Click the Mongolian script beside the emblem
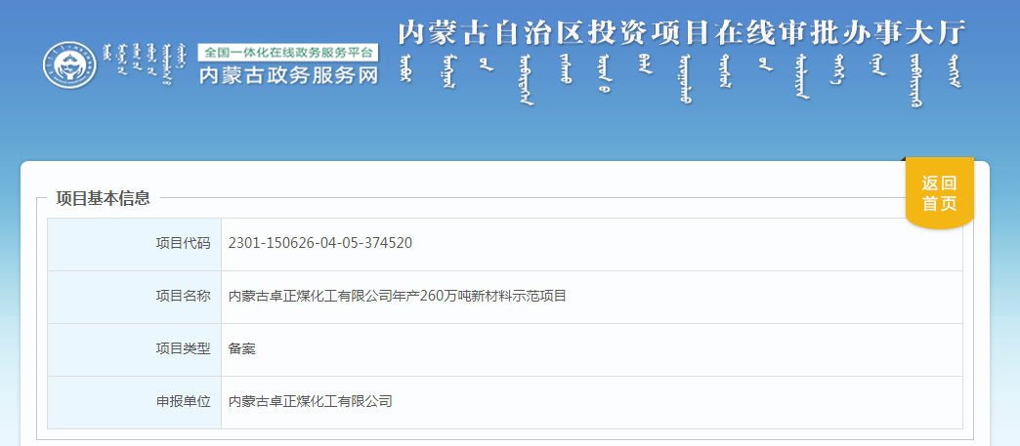Image resolution: width=1020 pixels, height=446 pixels. pyautogui.click(x=147, y=64)
